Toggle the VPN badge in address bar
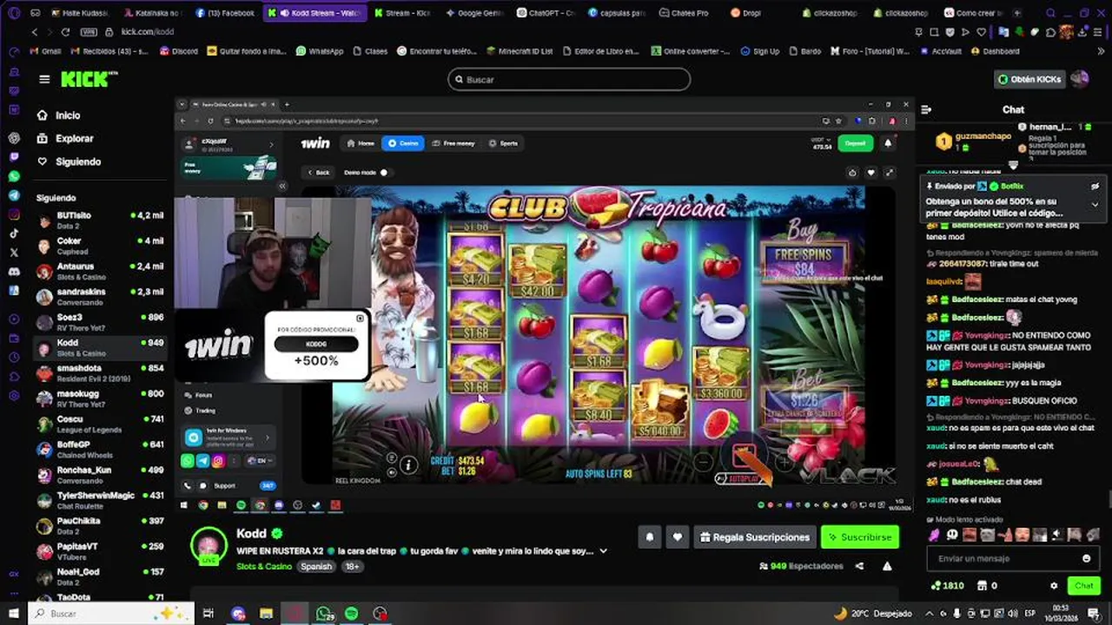 click(89, 31)
